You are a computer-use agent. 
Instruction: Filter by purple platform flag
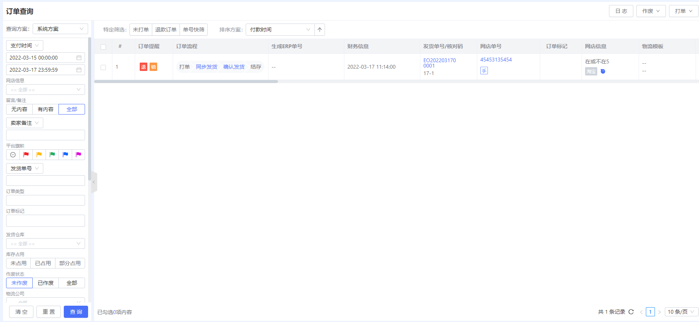tap(78, 155)
